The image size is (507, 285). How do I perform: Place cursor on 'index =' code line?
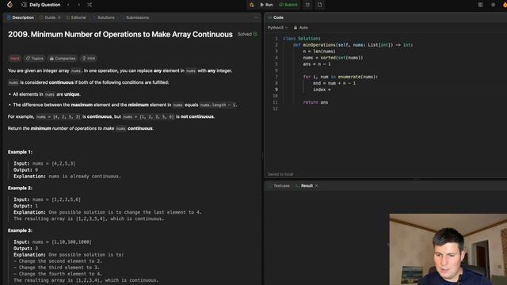click(322, 89)
